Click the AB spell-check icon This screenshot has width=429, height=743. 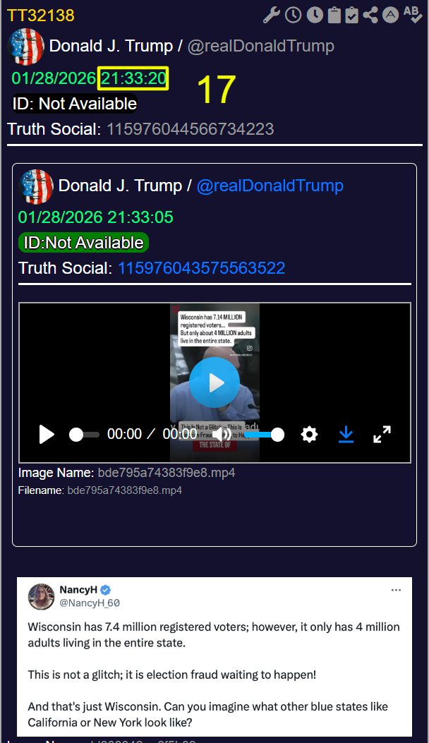coord(412,15)
